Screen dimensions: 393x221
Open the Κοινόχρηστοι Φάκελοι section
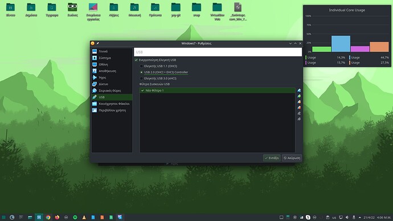pos(112,104)
